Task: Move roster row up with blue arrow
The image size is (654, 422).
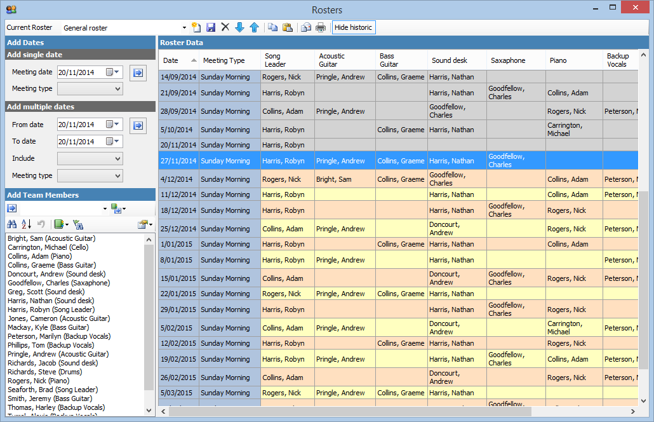Action: (x=254, y=27)
